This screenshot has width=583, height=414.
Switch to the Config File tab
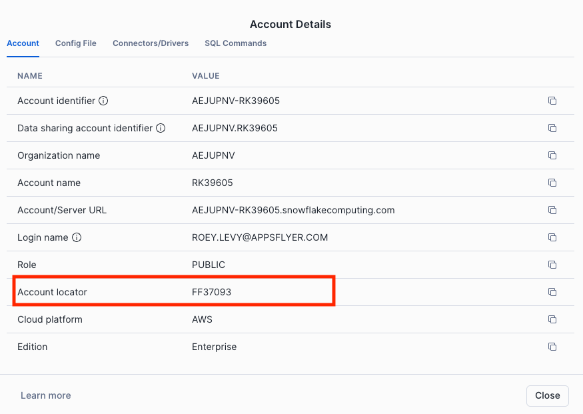pyautogui.click(x=76, y=43)
